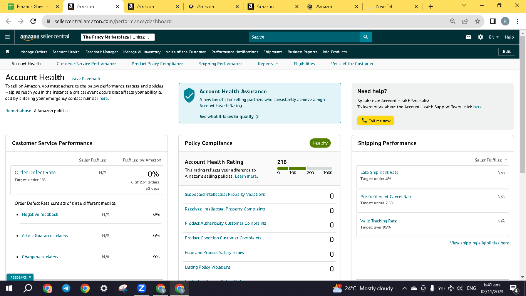Open Performance Notifications
This screenshot has width=526, height=296.
(235, 52)
